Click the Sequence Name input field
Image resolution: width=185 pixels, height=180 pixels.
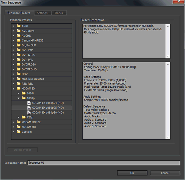coord(104,163)
